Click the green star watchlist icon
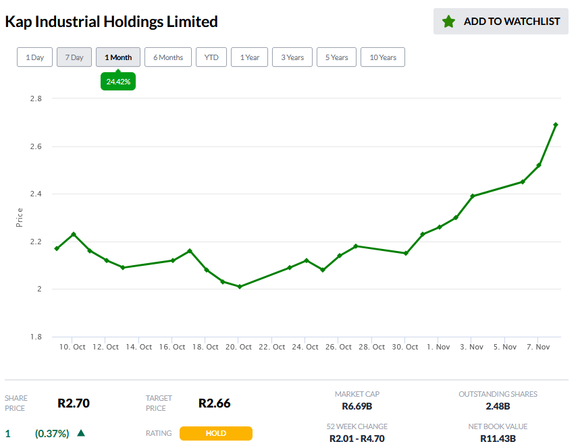580x448 pixels. [448, 22]
